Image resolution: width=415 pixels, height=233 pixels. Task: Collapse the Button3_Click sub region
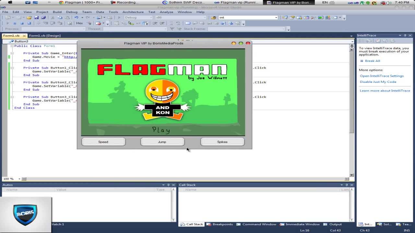coord(12,97)
